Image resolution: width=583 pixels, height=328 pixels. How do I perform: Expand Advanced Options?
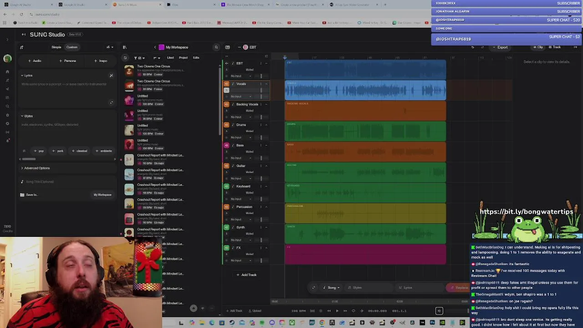click(35, 168)
